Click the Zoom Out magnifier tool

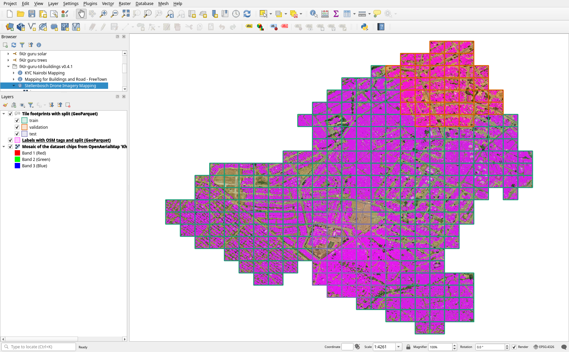(114, 14)
